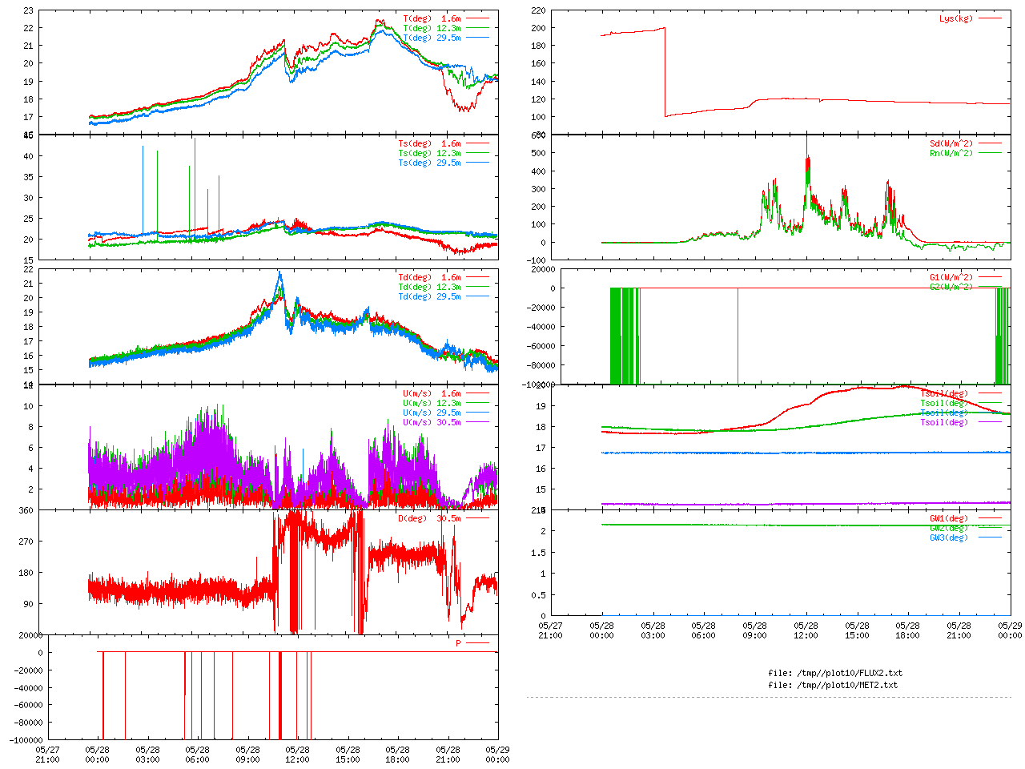Select the 'GW1(deg)' legend label

click(949, 518)
